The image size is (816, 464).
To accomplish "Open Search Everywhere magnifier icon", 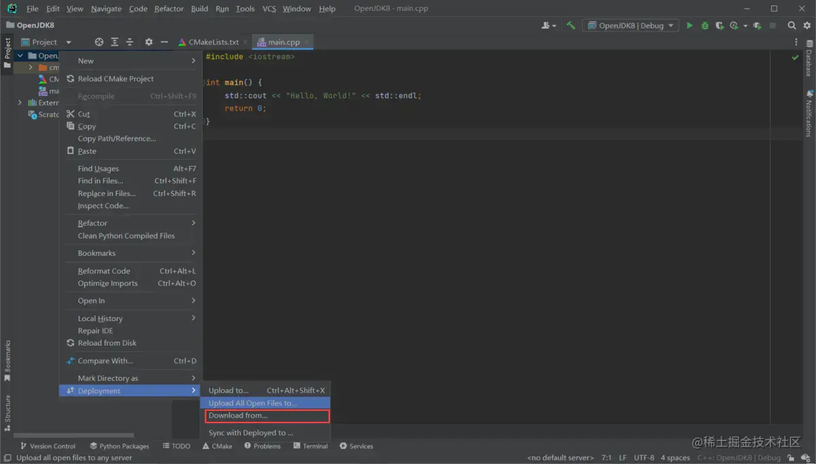I will [x=792, y=26].
